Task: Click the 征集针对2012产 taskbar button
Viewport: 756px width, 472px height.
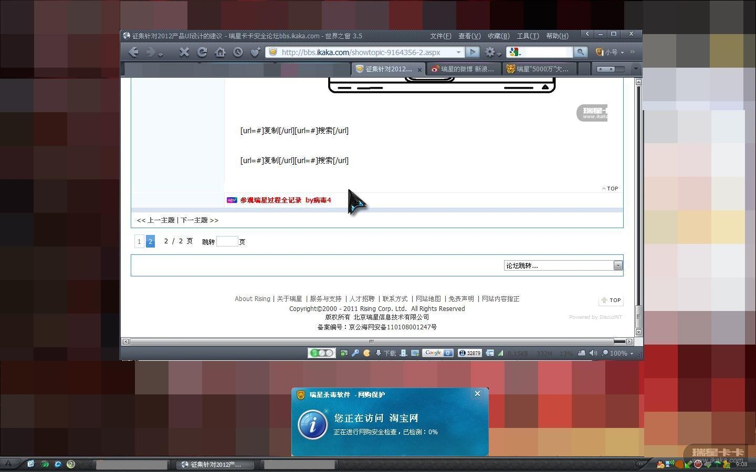Action: click(x=215, y=465)
